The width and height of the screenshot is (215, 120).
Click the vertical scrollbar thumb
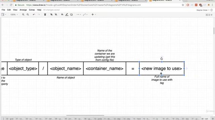click(x=214, y=31)
